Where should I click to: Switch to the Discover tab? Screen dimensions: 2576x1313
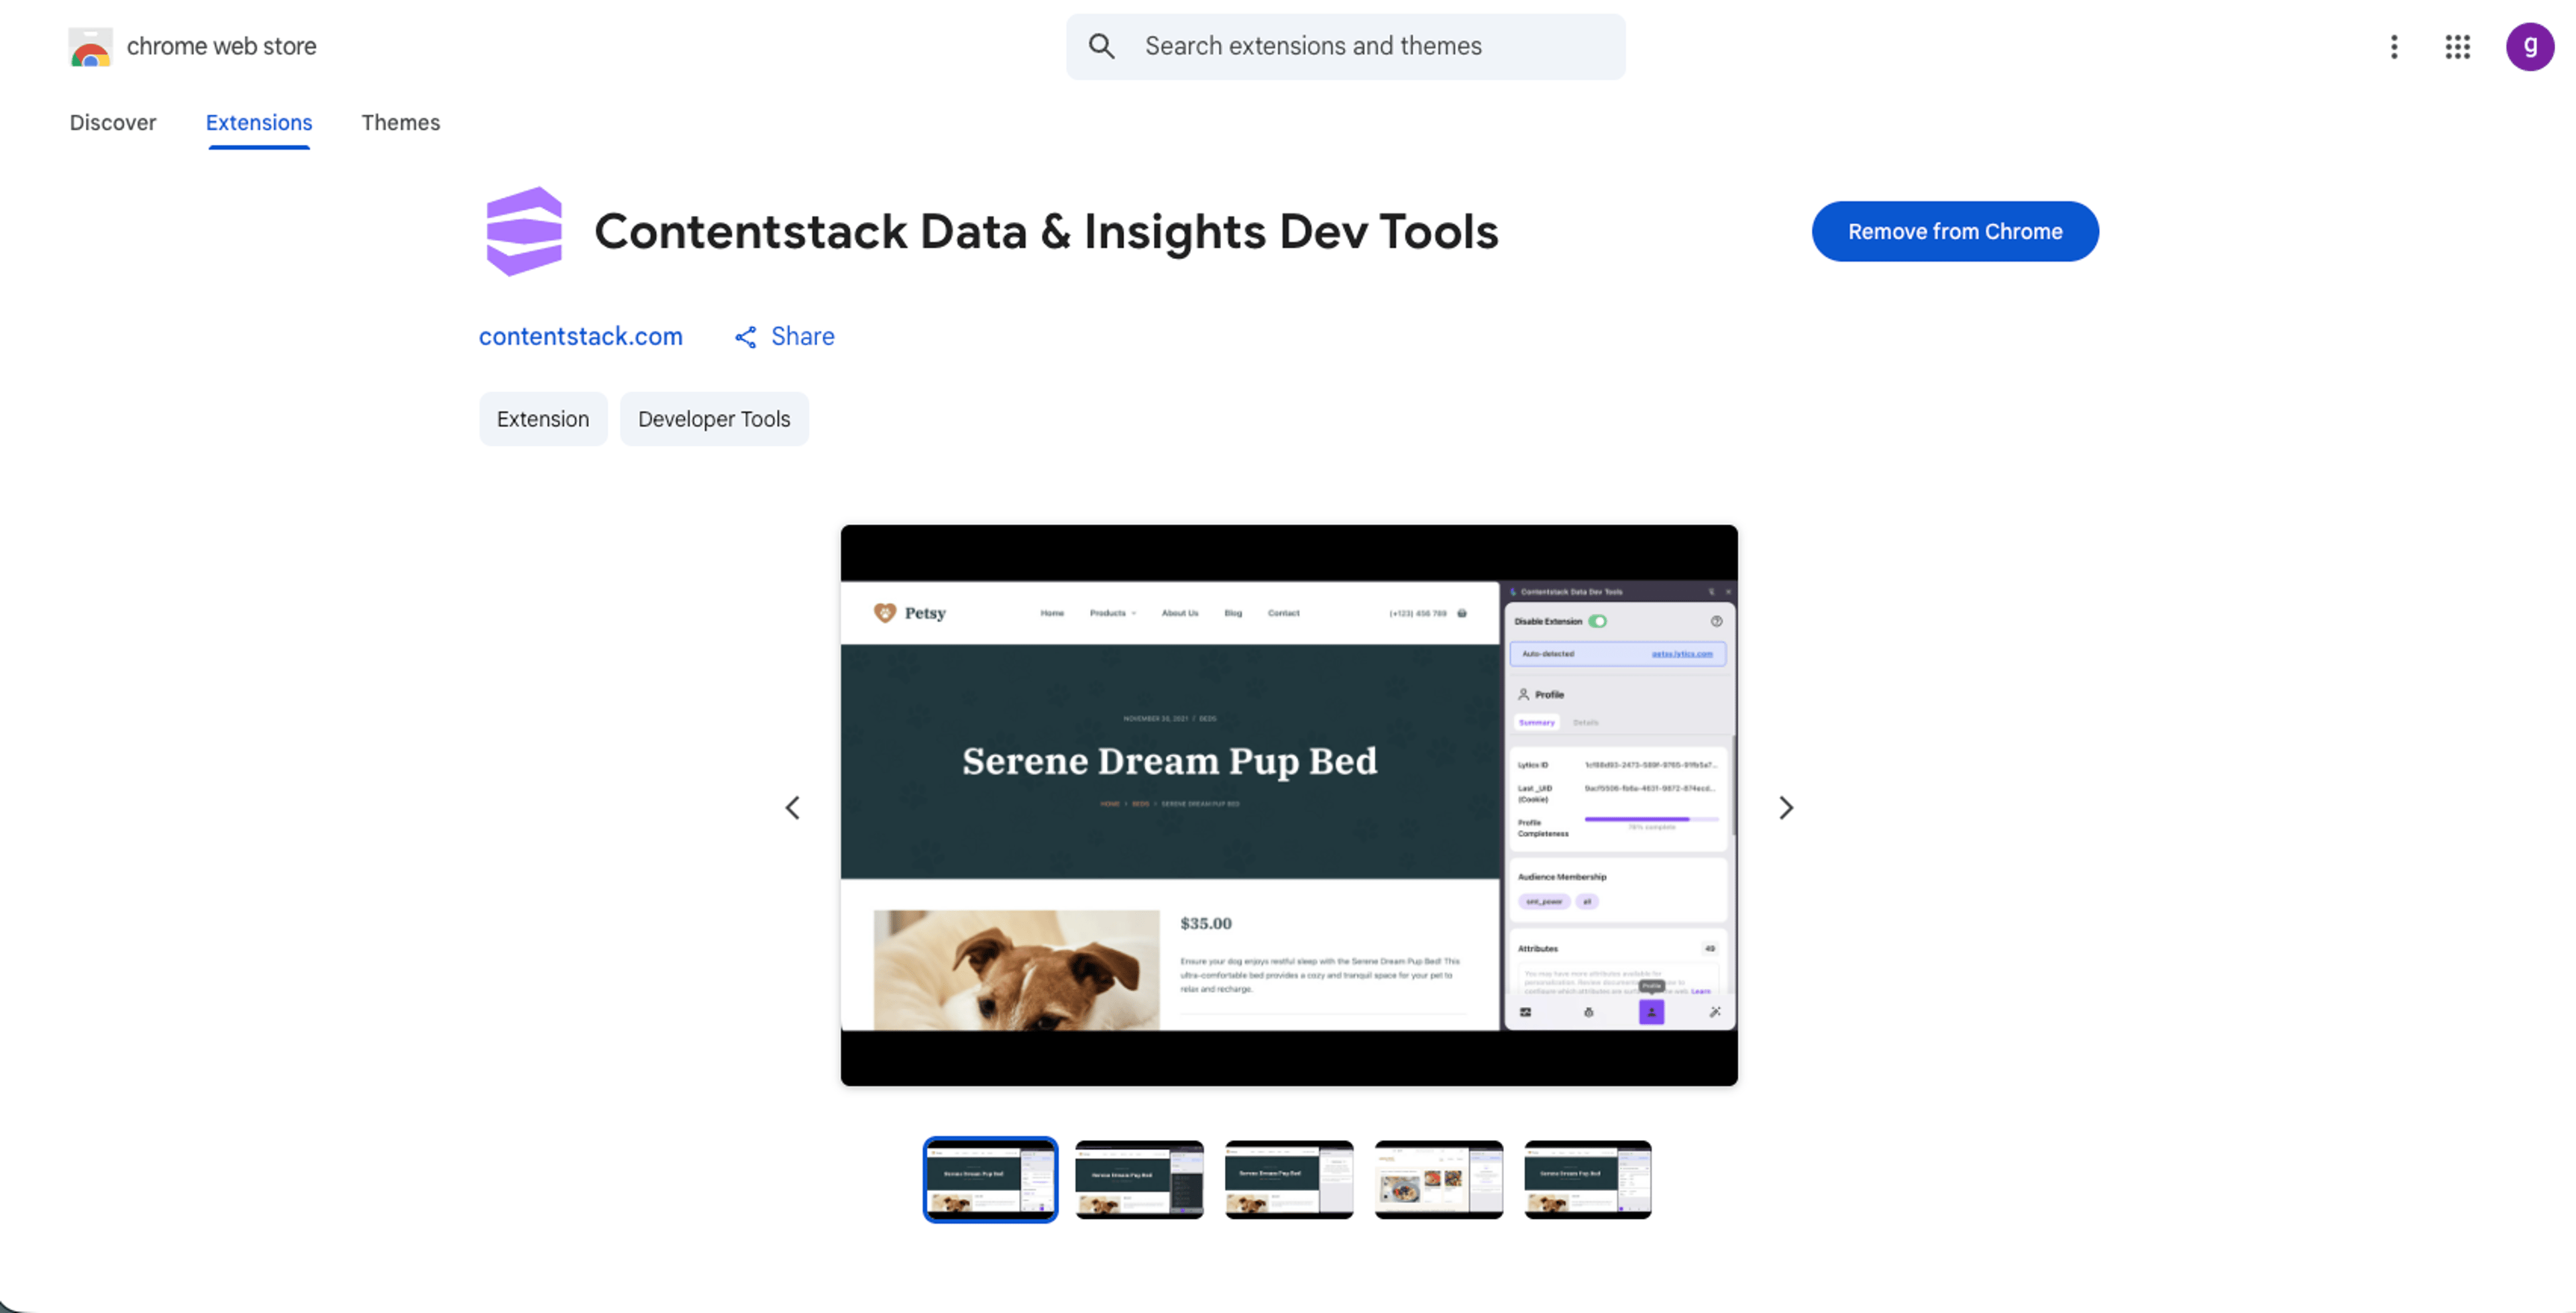113,122
